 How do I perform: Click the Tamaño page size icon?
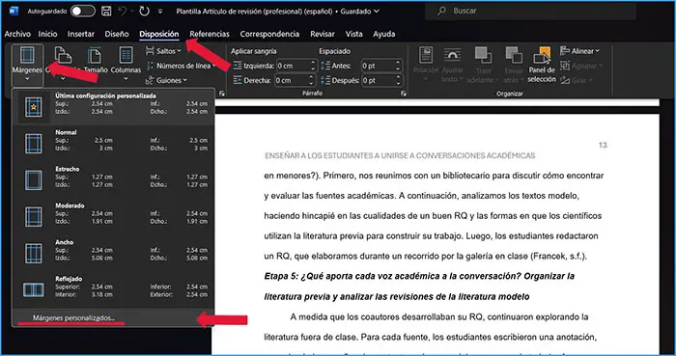(x=96, y=56)
